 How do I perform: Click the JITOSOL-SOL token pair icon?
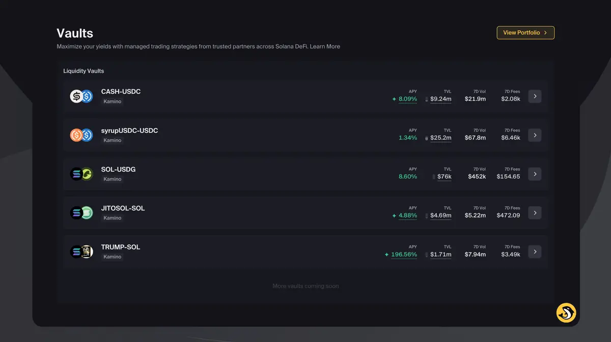point(81,213)
